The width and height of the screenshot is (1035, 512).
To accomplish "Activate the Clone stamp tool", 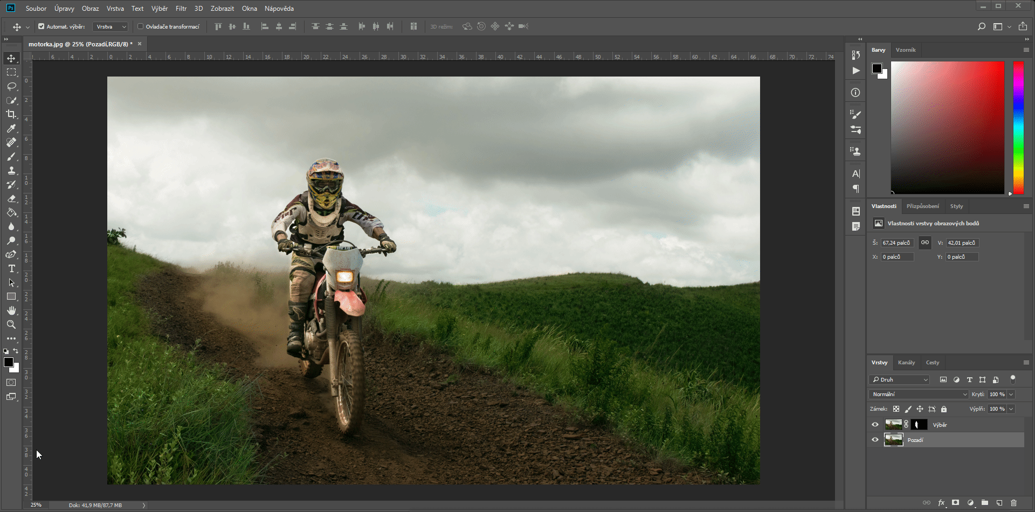I will (11, 170).
